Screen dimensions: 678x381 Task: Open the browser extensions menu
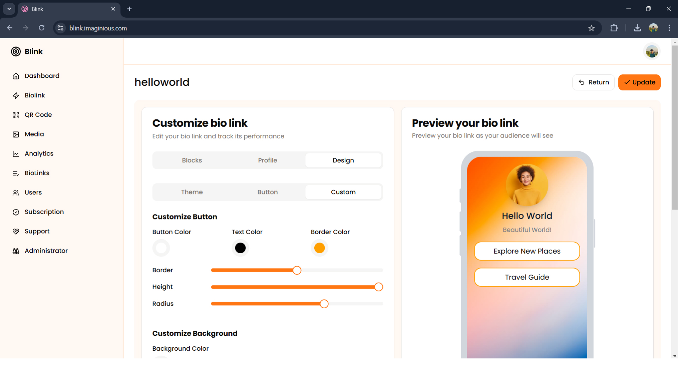614,28
